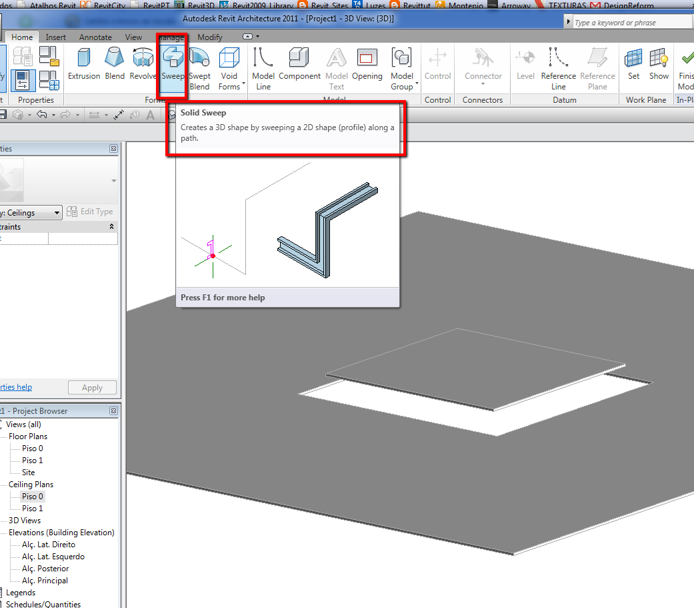
Task: Click the Edit Type button
Action: click(x=90, y=212)
